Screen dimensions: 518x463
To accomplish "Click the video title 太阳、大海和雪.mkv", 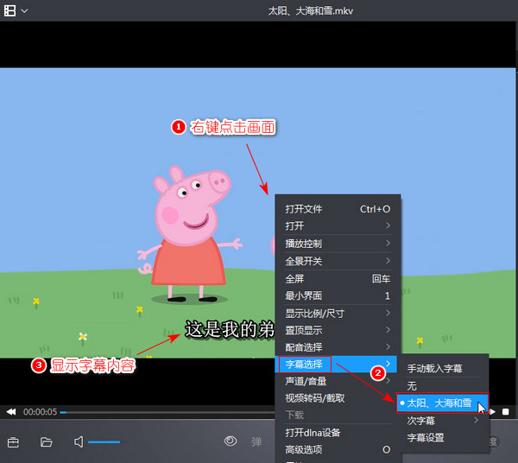I will pyautogui.click(x=311, y=11).
